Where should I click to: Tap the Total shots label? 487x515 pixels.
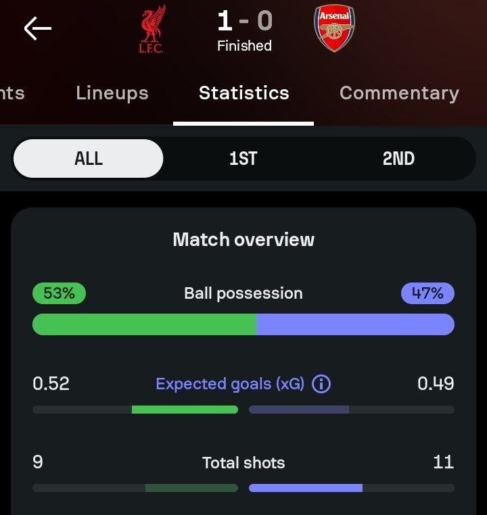(x=243, y=463)
